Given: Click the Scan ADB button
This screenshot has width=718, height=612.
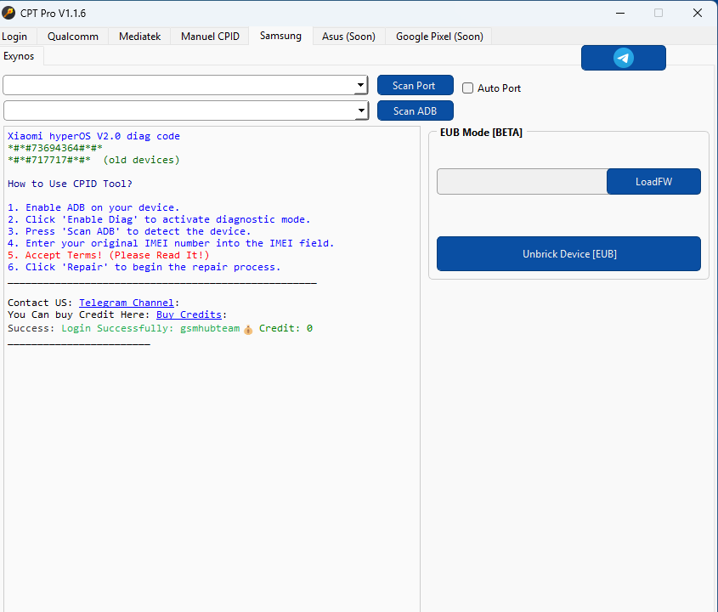Looking at the screenshot, I should [416, 110].
